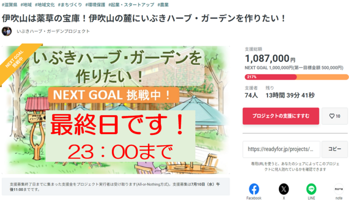Share the project via LINE icon
The width and height of the screenshot is (349, 202).
311,189
